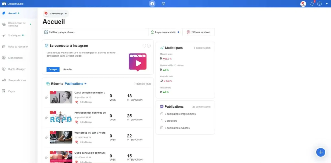The width and height of the screenshot is (331, 163).
Task: Open Protection des données RGPD thumbnail
Action: [x=61, y=117]
